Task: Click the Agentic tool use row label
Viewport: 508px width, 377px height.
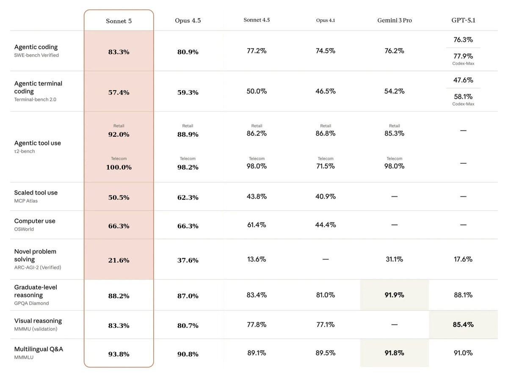Action: (x=38, y=143)
